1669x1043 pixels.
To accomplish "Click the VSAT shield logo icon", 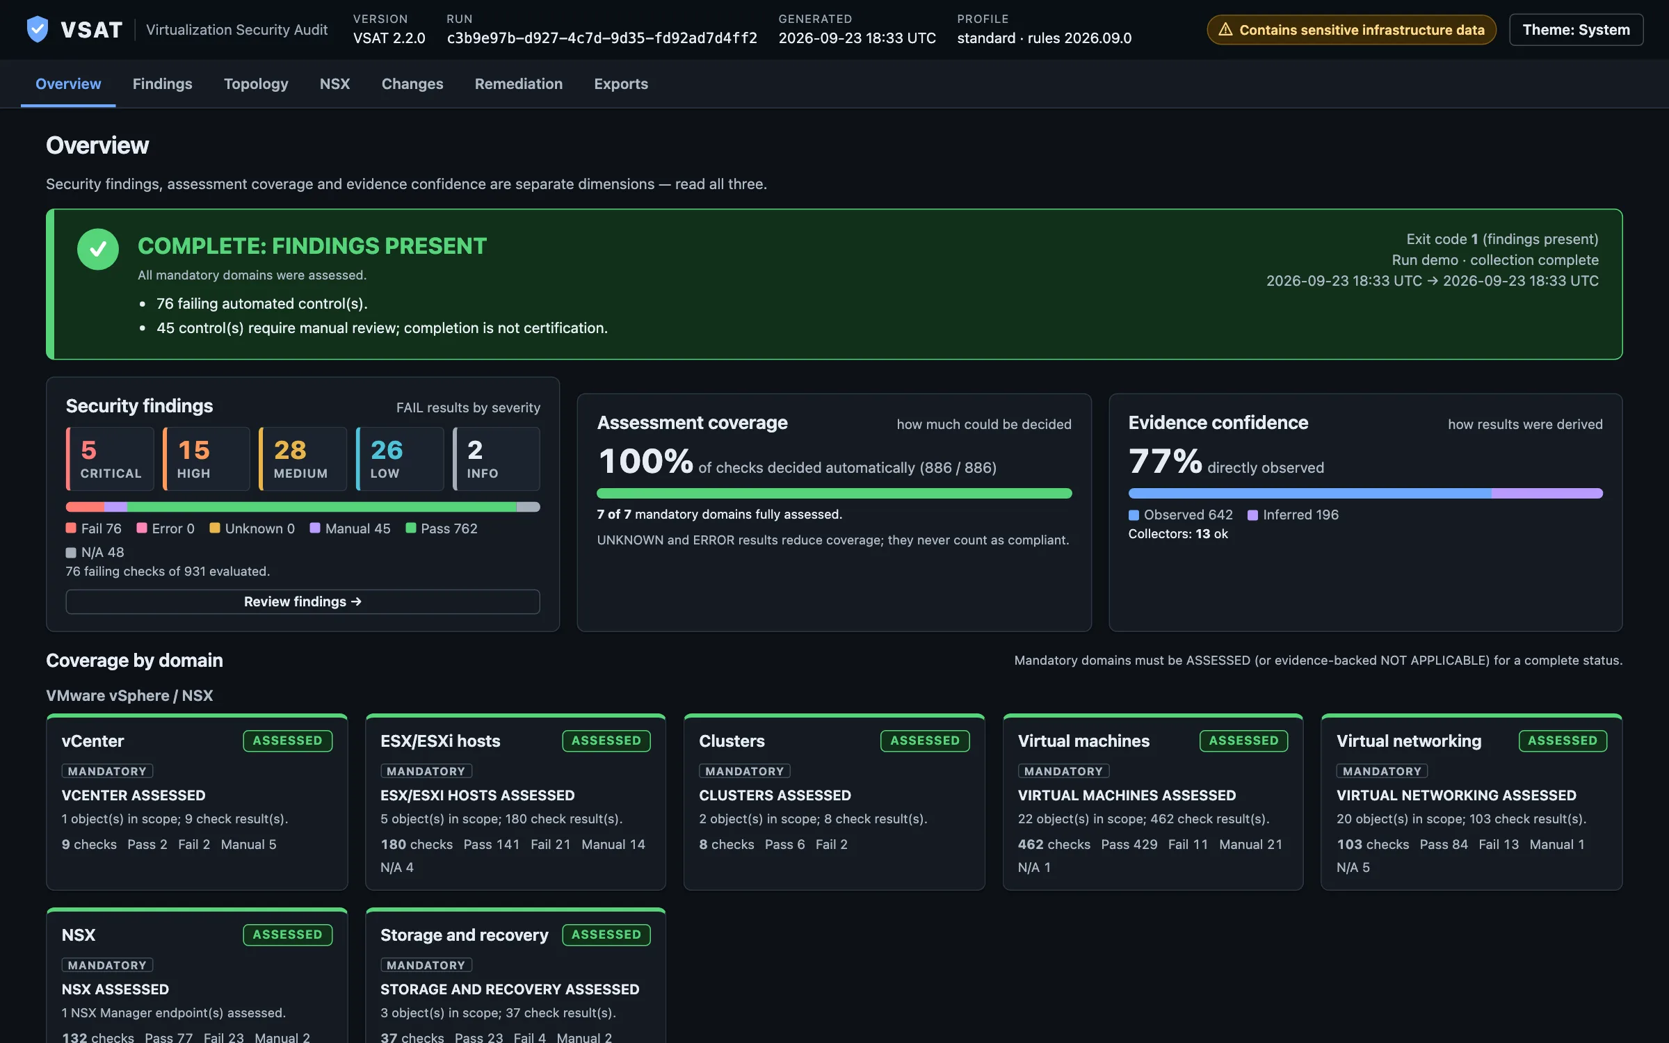I will coord(37,29).
